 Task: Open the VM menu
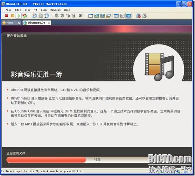point(36,10)
